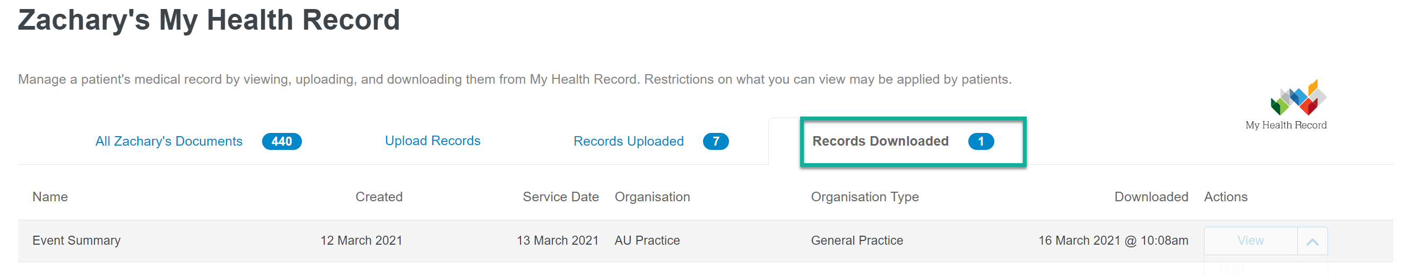
Task: Sort by the Created column header
Action: [x=379, y=197]
